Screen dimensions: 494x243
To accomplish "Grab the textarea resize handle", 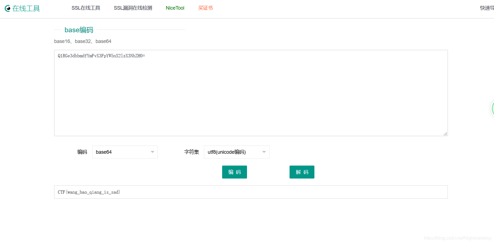I will (x=445, y=134).
